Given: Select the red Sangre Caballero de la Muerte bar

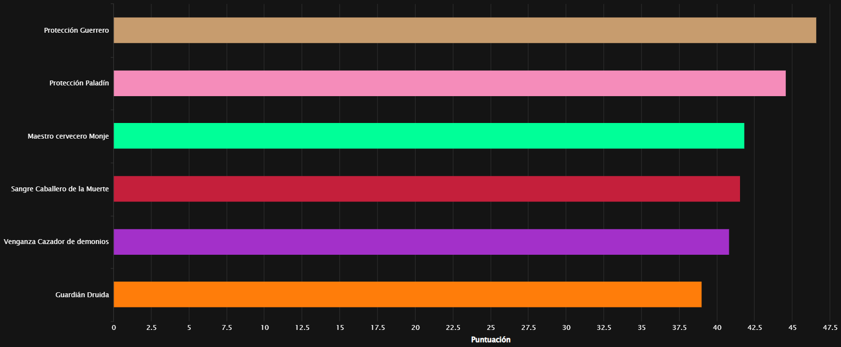Looking at the screenshot, I should [x=427, y=189].
